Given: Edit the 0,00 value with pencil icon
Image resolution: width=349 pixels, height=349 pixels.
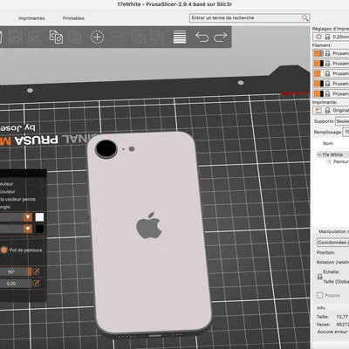Looking at the screenshot, I should tap(36, 283).
